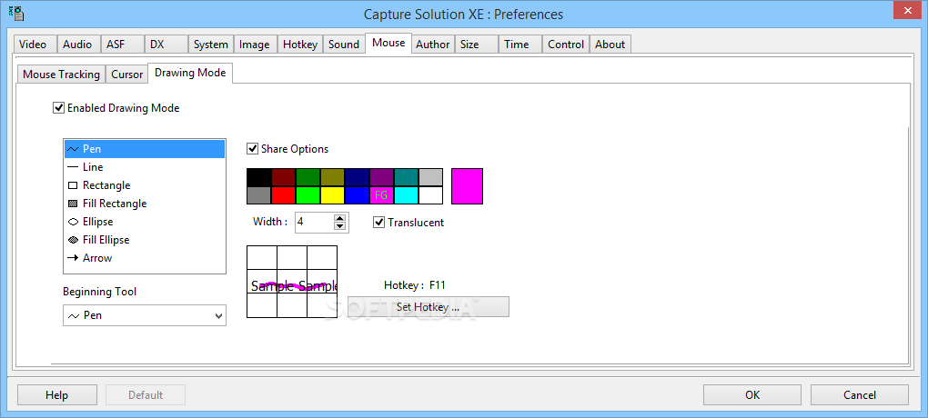
Task: Toggle the Translucent checkbox
Action: (378, 223)
